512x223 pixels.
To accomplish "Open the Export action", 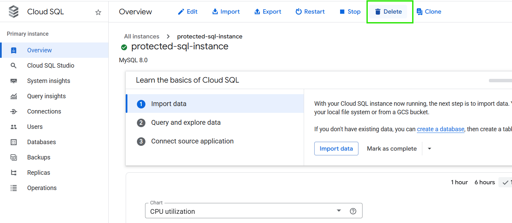I will click(x=268, y=12).
